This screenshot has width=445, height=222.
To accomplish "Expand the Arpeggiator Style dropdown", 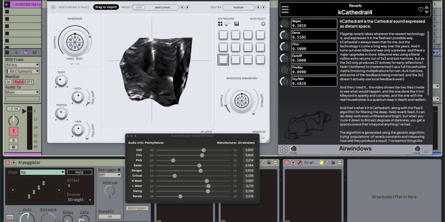I will [43, 172].
